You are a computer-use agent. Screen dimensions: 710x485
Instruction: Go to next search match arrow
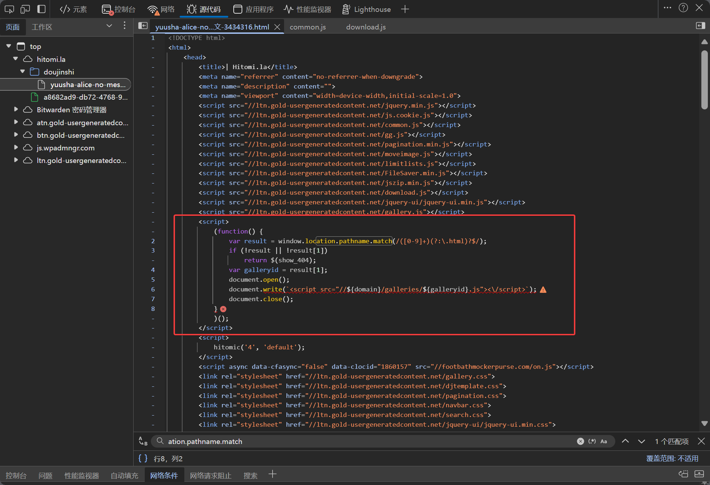(x=641, y=441)
